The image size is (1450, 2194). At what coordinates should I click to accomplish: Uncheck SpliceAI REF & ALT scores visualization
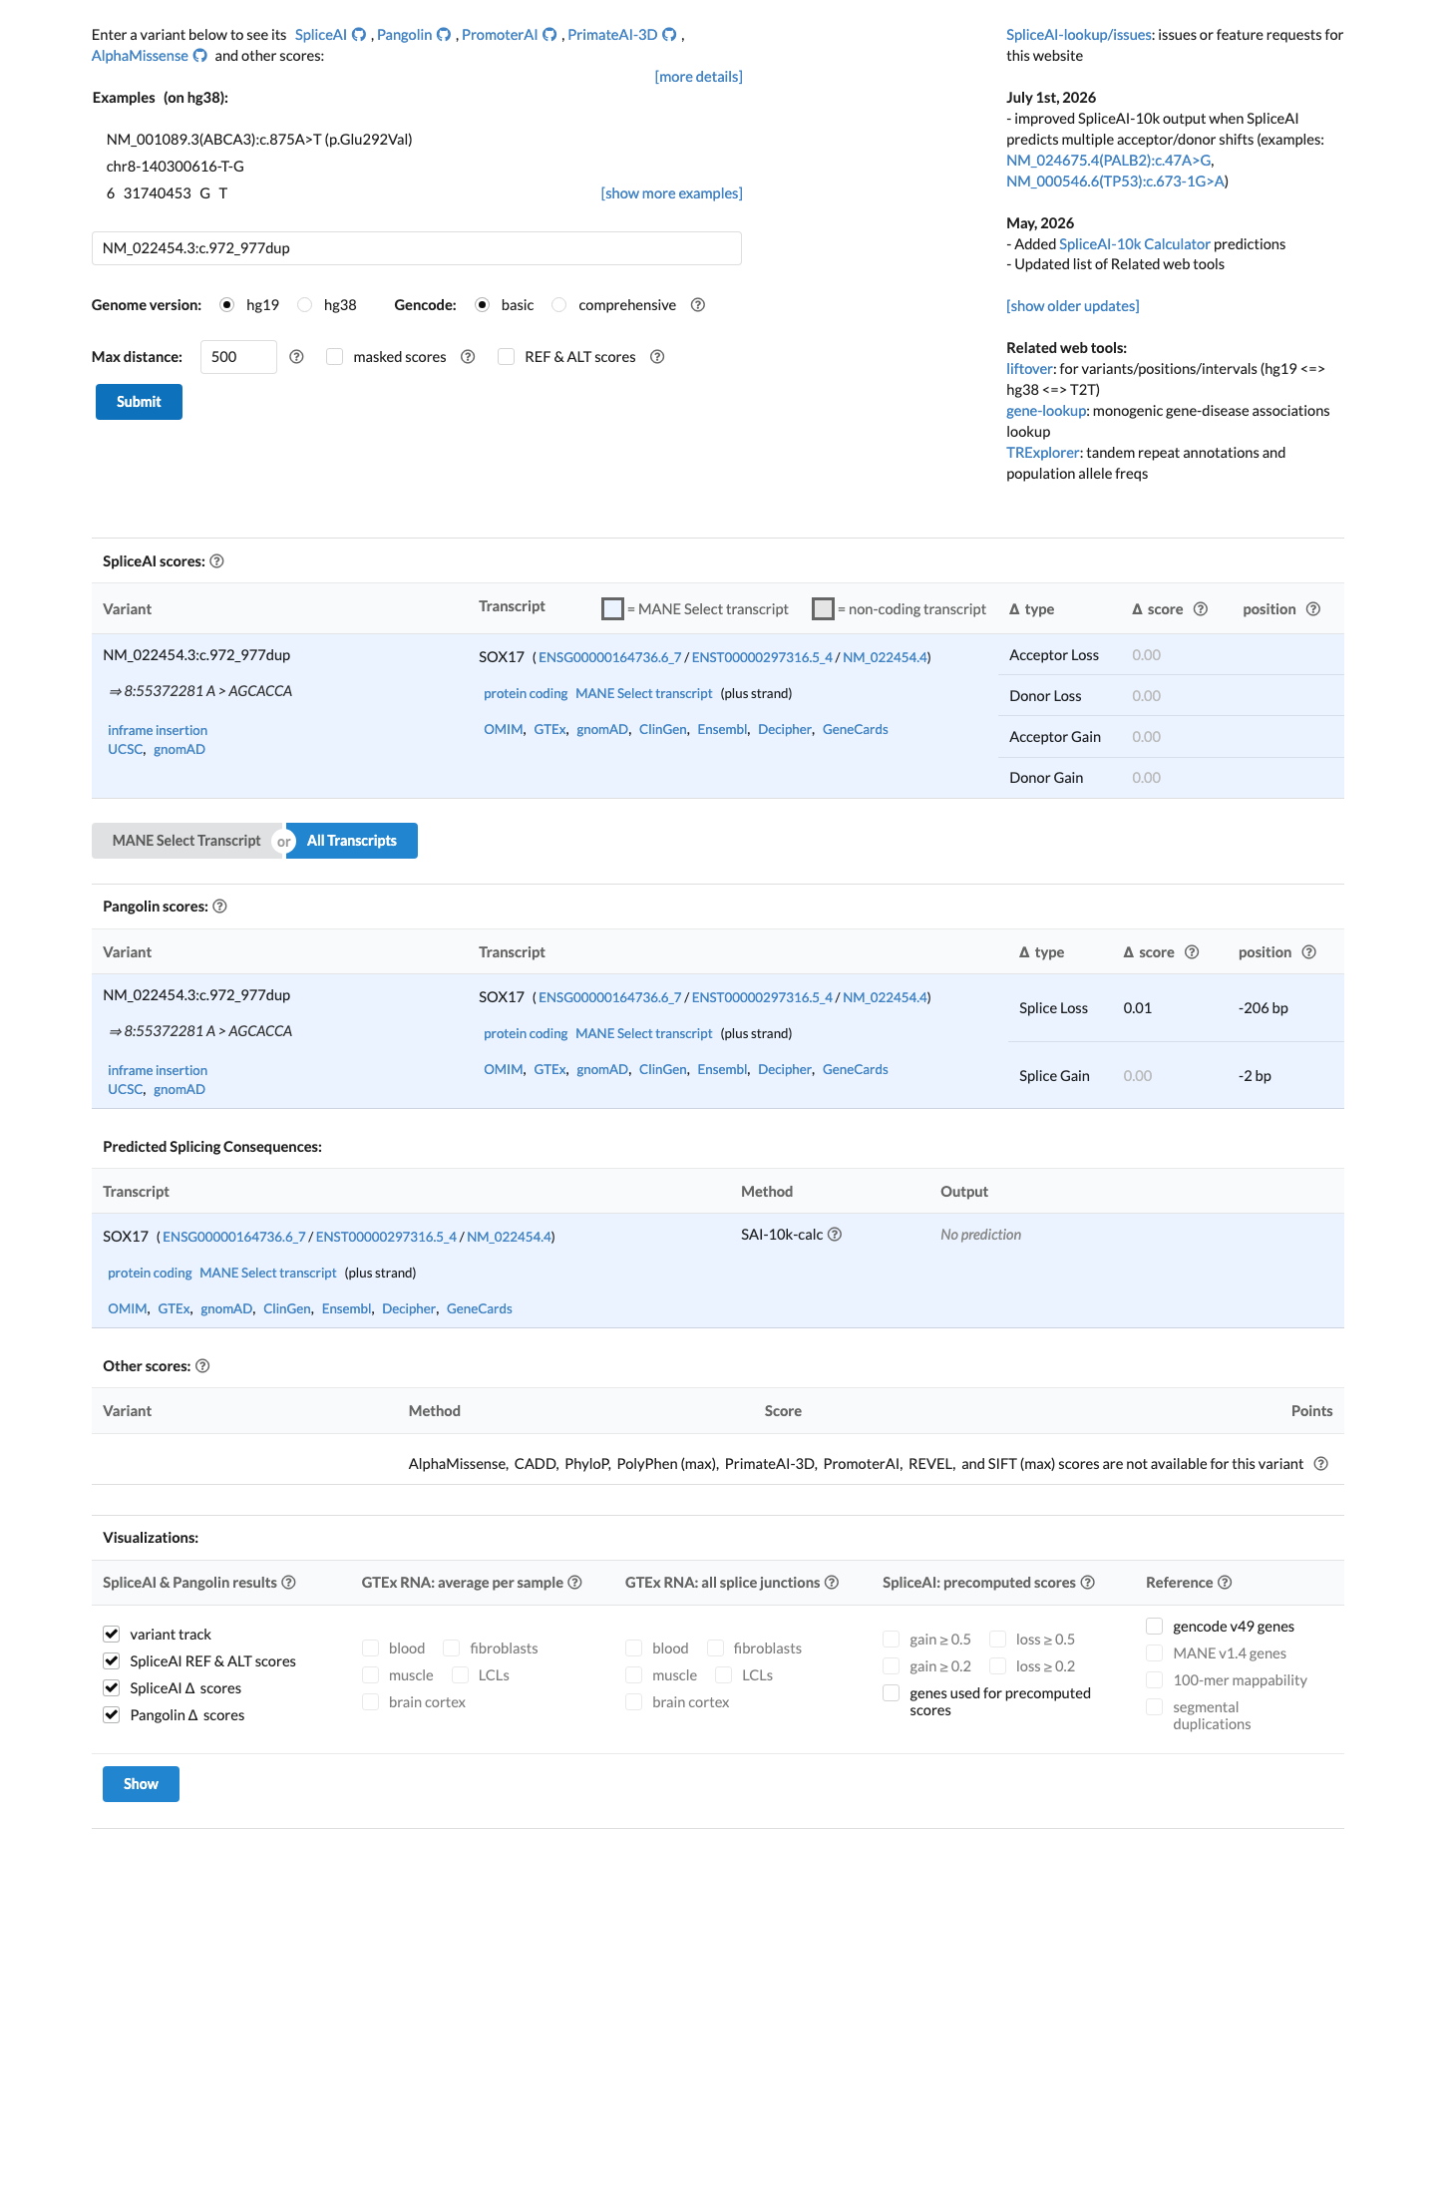click(x=112, y=1660)
